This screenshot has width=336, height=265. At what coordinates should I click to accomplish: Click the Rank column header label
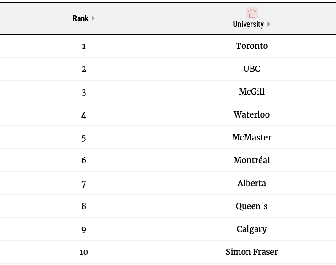(x=80, y=18)
